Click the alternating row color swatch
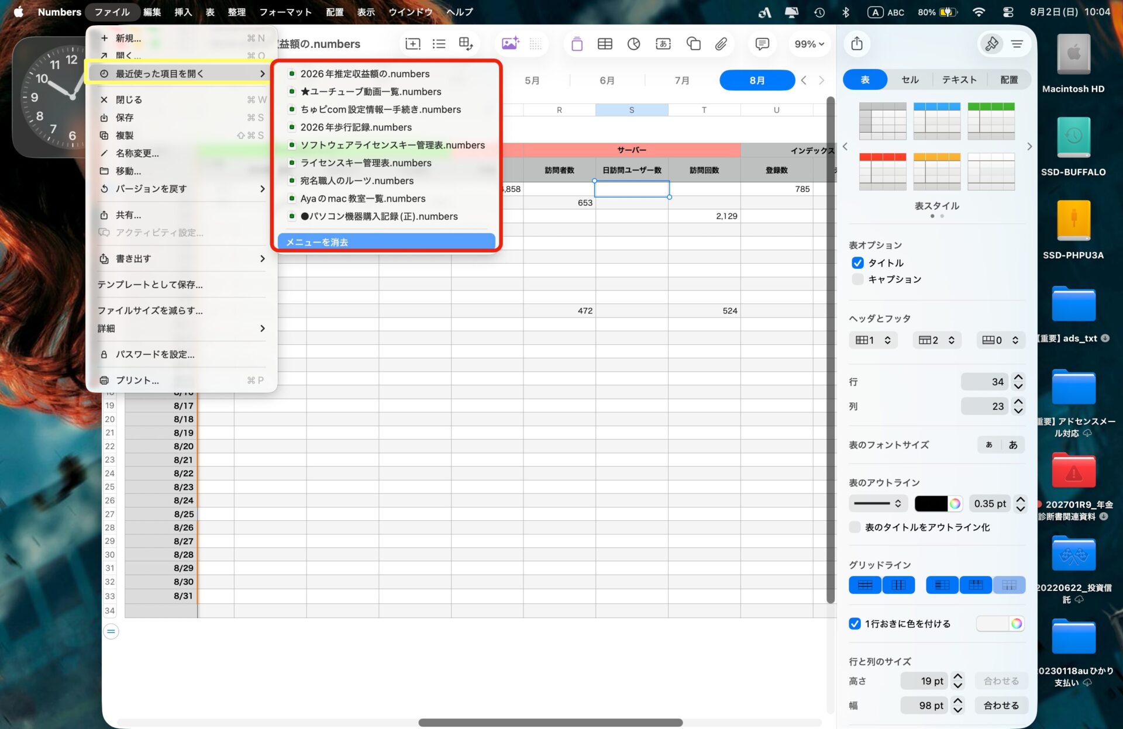This screenshot has width=1123, height=729. tap(993, 624)
